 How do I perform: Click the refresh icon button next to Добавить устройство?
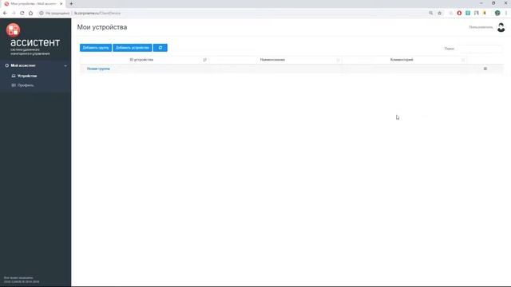point(160,48)
